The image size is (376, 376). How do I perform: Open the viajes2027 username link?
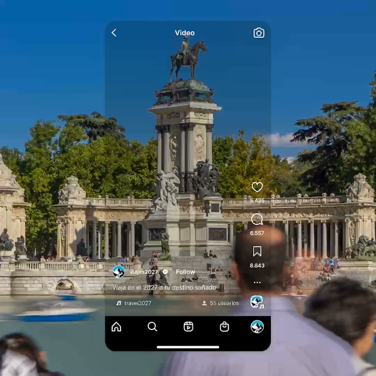(144, 272)
